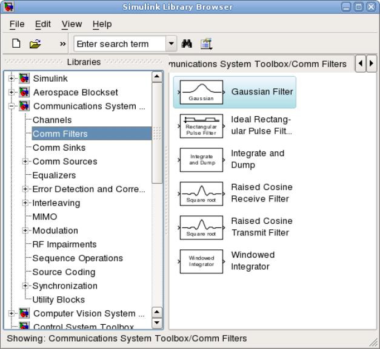Select Utility Blocks in the tree

click(59, 299)
